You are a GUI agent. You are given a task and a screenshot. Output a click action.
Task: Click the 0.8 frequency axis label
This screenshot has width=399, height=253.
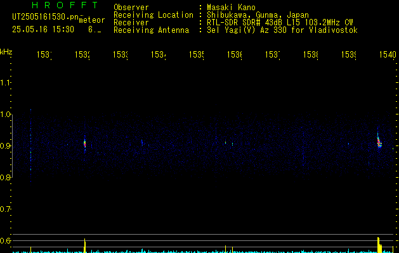5,177
